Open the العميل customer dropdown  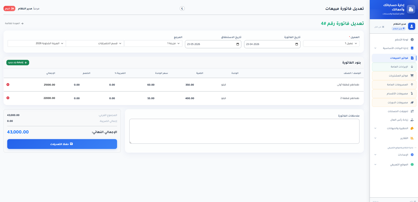point(331,43)
